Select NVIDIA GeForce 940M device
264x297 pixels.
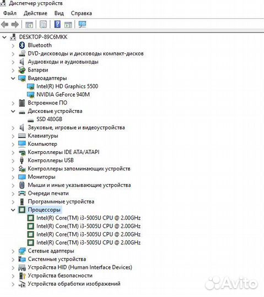[x=63, y=95]
